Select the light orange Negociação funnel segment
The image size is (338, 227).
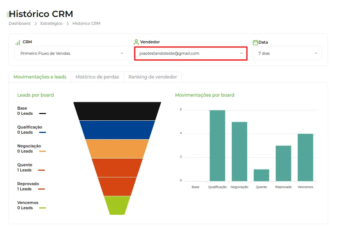click(117, 149)
